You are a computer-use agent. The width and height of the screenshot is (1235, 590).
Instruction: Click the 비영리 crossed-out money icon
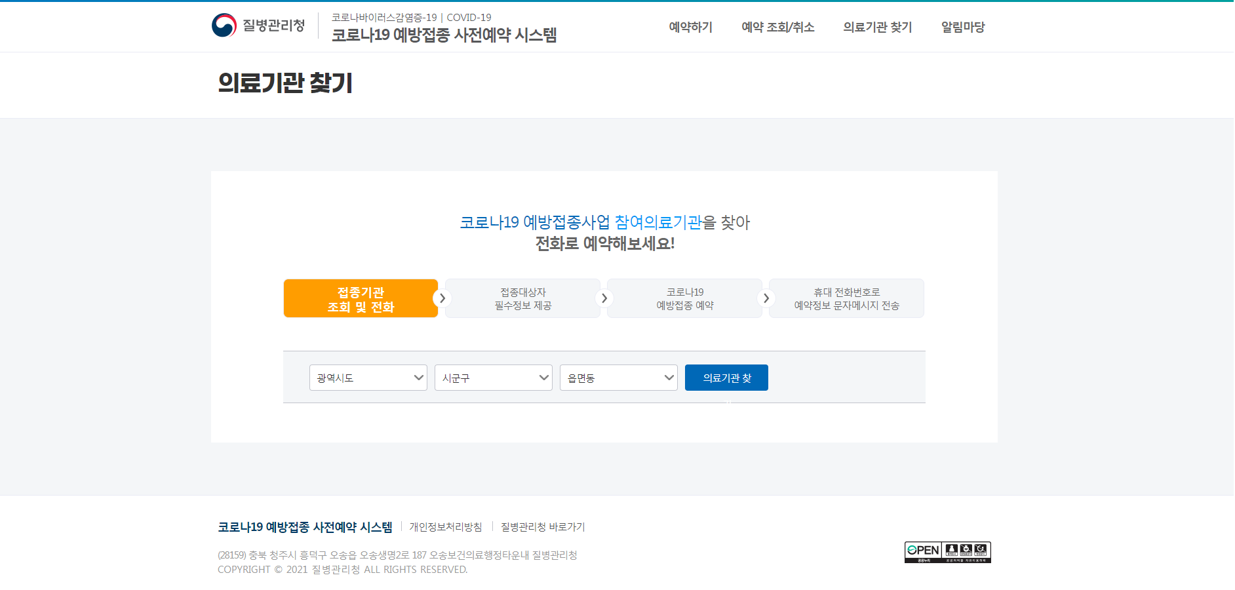point(966,549)
